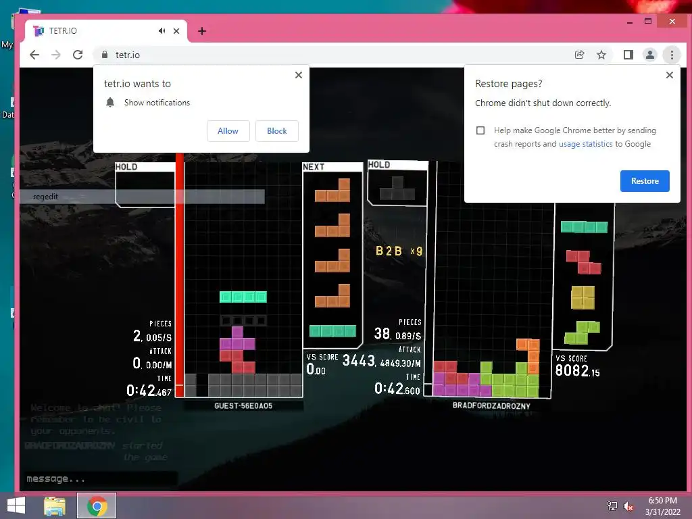The width and height of the screenshot is (692, 519).
Task: Click the Chrome taskbar icon
Action: [97, 505]
